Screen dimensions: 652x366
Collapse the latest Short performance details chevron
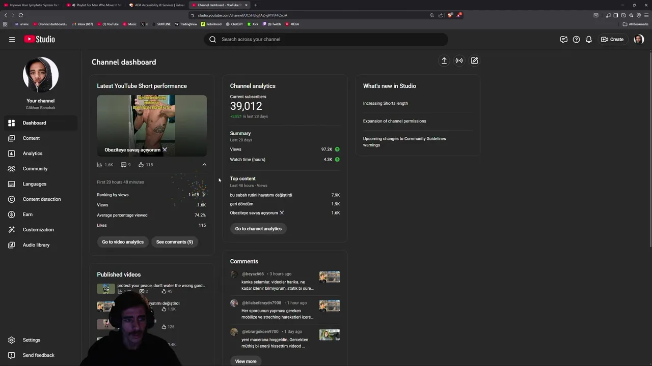204,165
